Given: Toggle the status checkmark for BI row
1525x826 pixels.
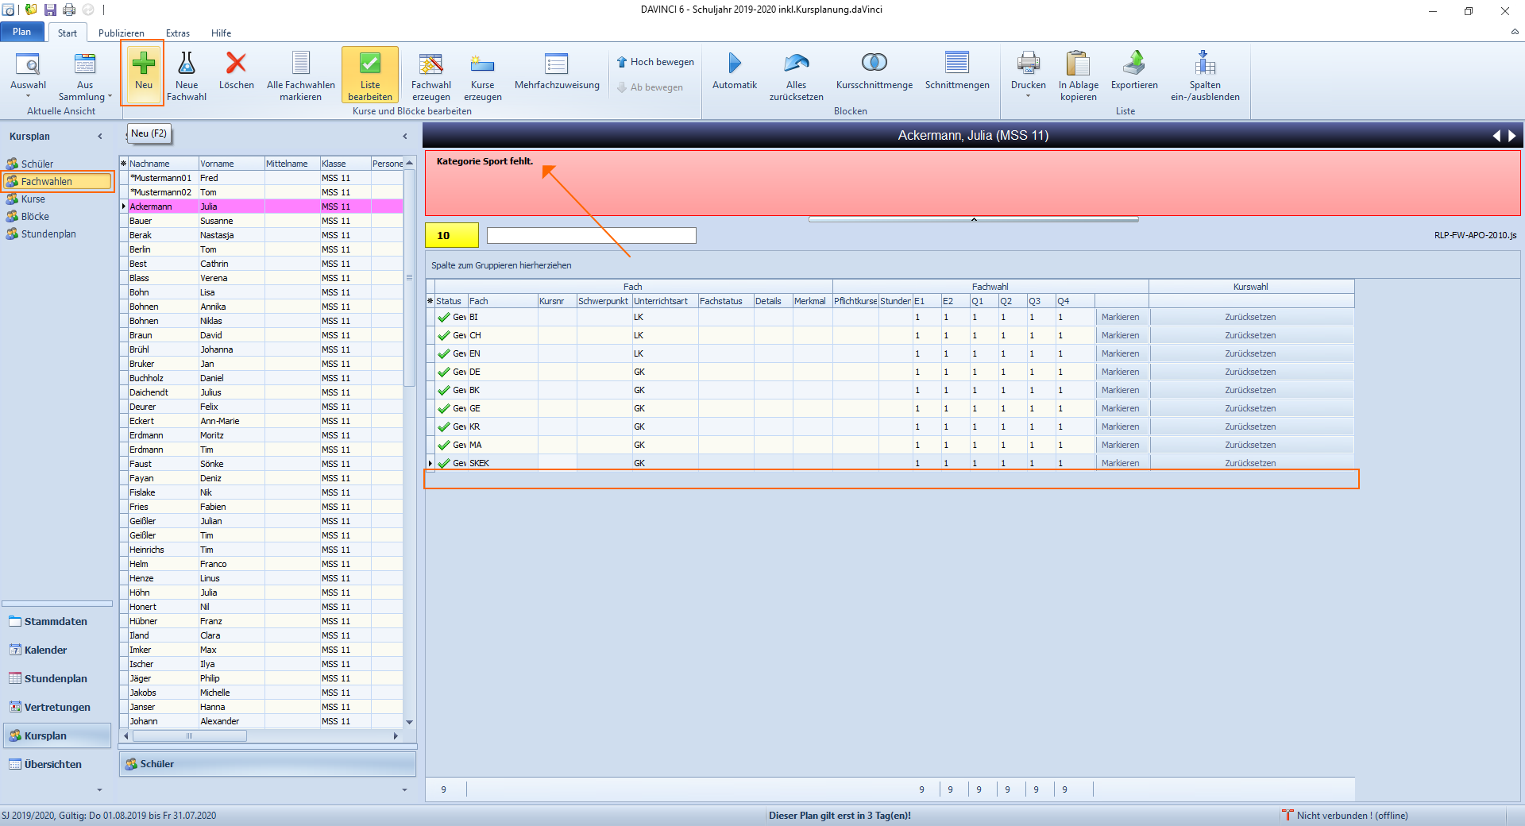Looking at the screenshot, I should [x=444, y=317].
